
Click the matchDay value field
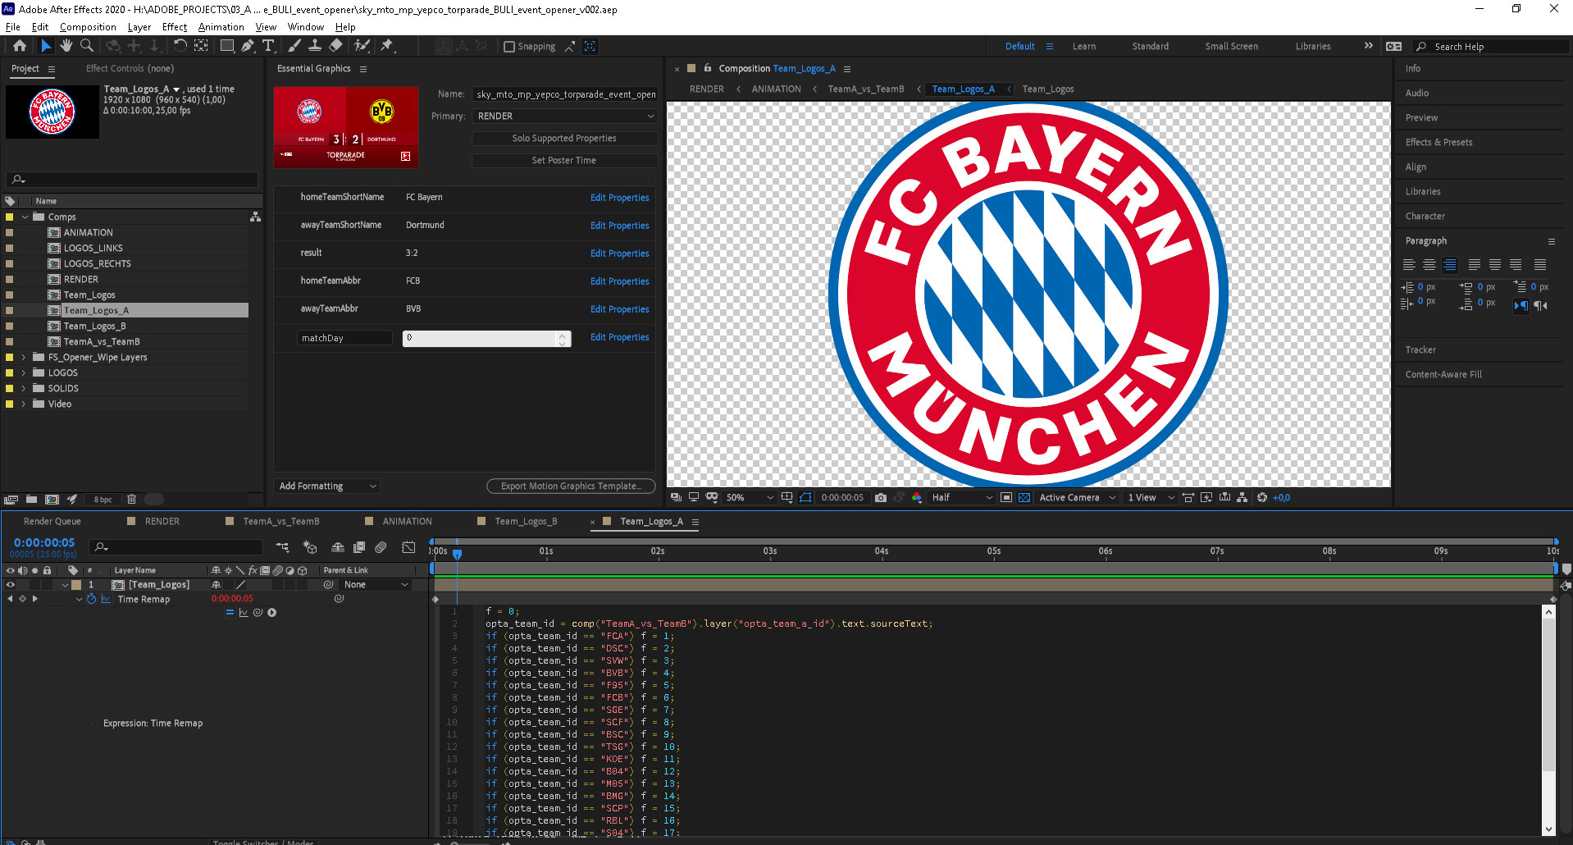point(486,338)
